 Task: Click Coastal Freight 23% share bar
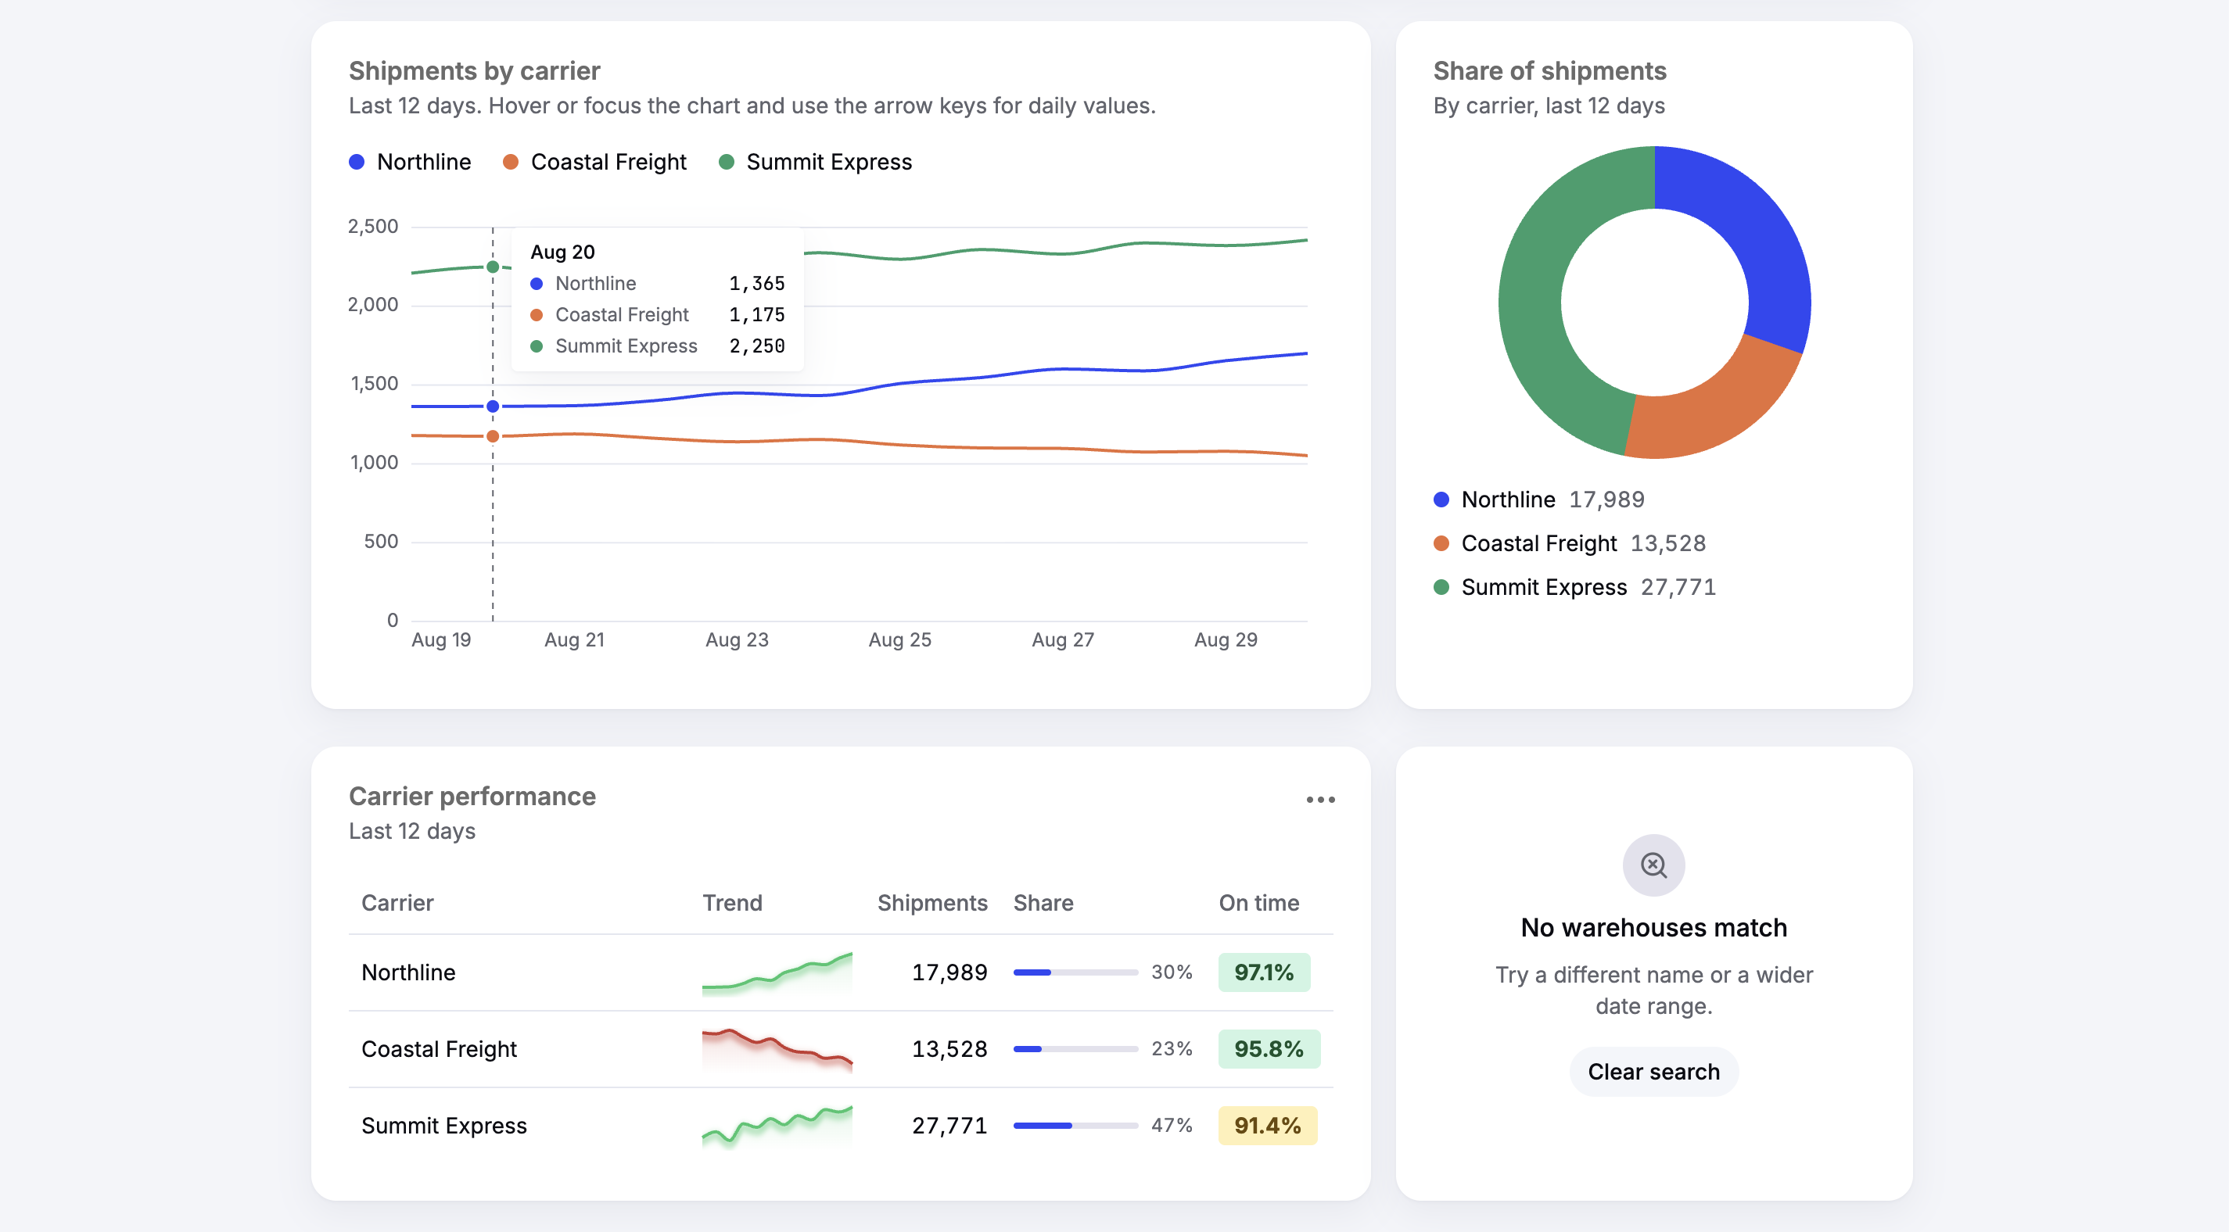click(x=1075, y=1048)
